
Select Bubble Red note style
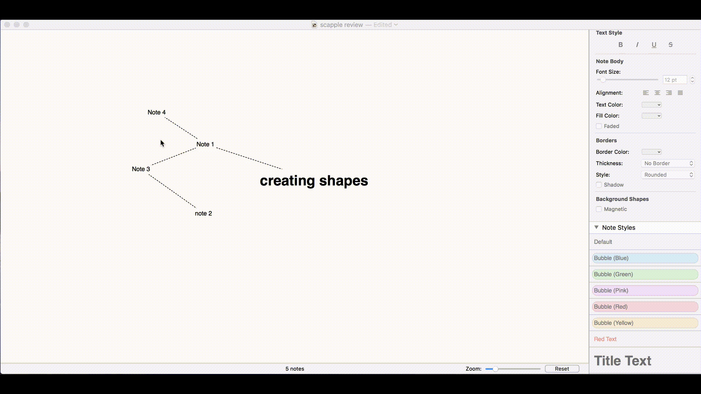[x=644, y=306]
